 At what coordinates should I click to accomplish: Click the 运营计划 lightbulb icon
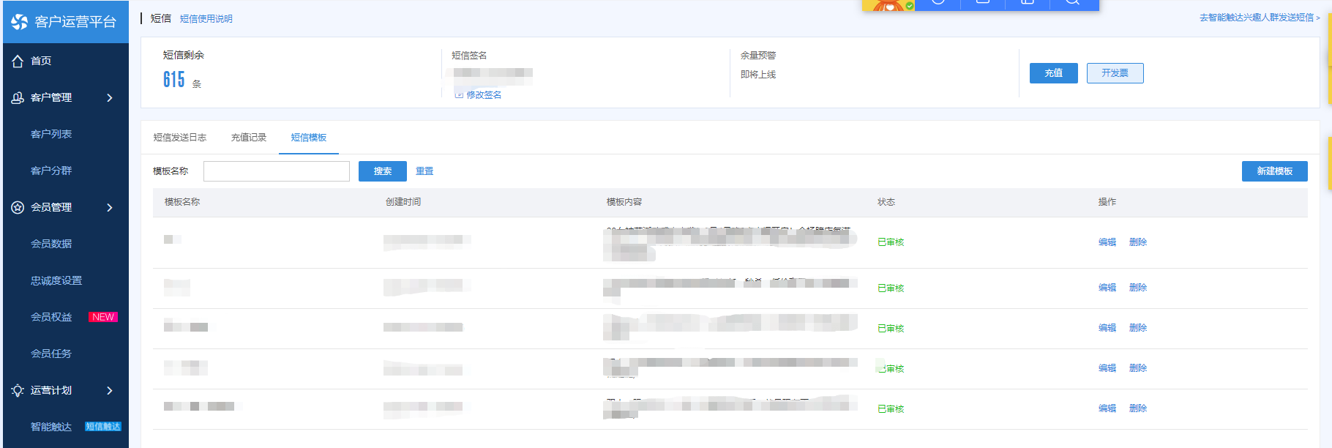(x=18, y=391)
